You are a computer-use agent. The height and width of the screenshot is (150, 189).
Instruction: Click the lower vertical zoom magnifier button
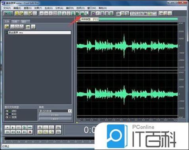(58, 132)
